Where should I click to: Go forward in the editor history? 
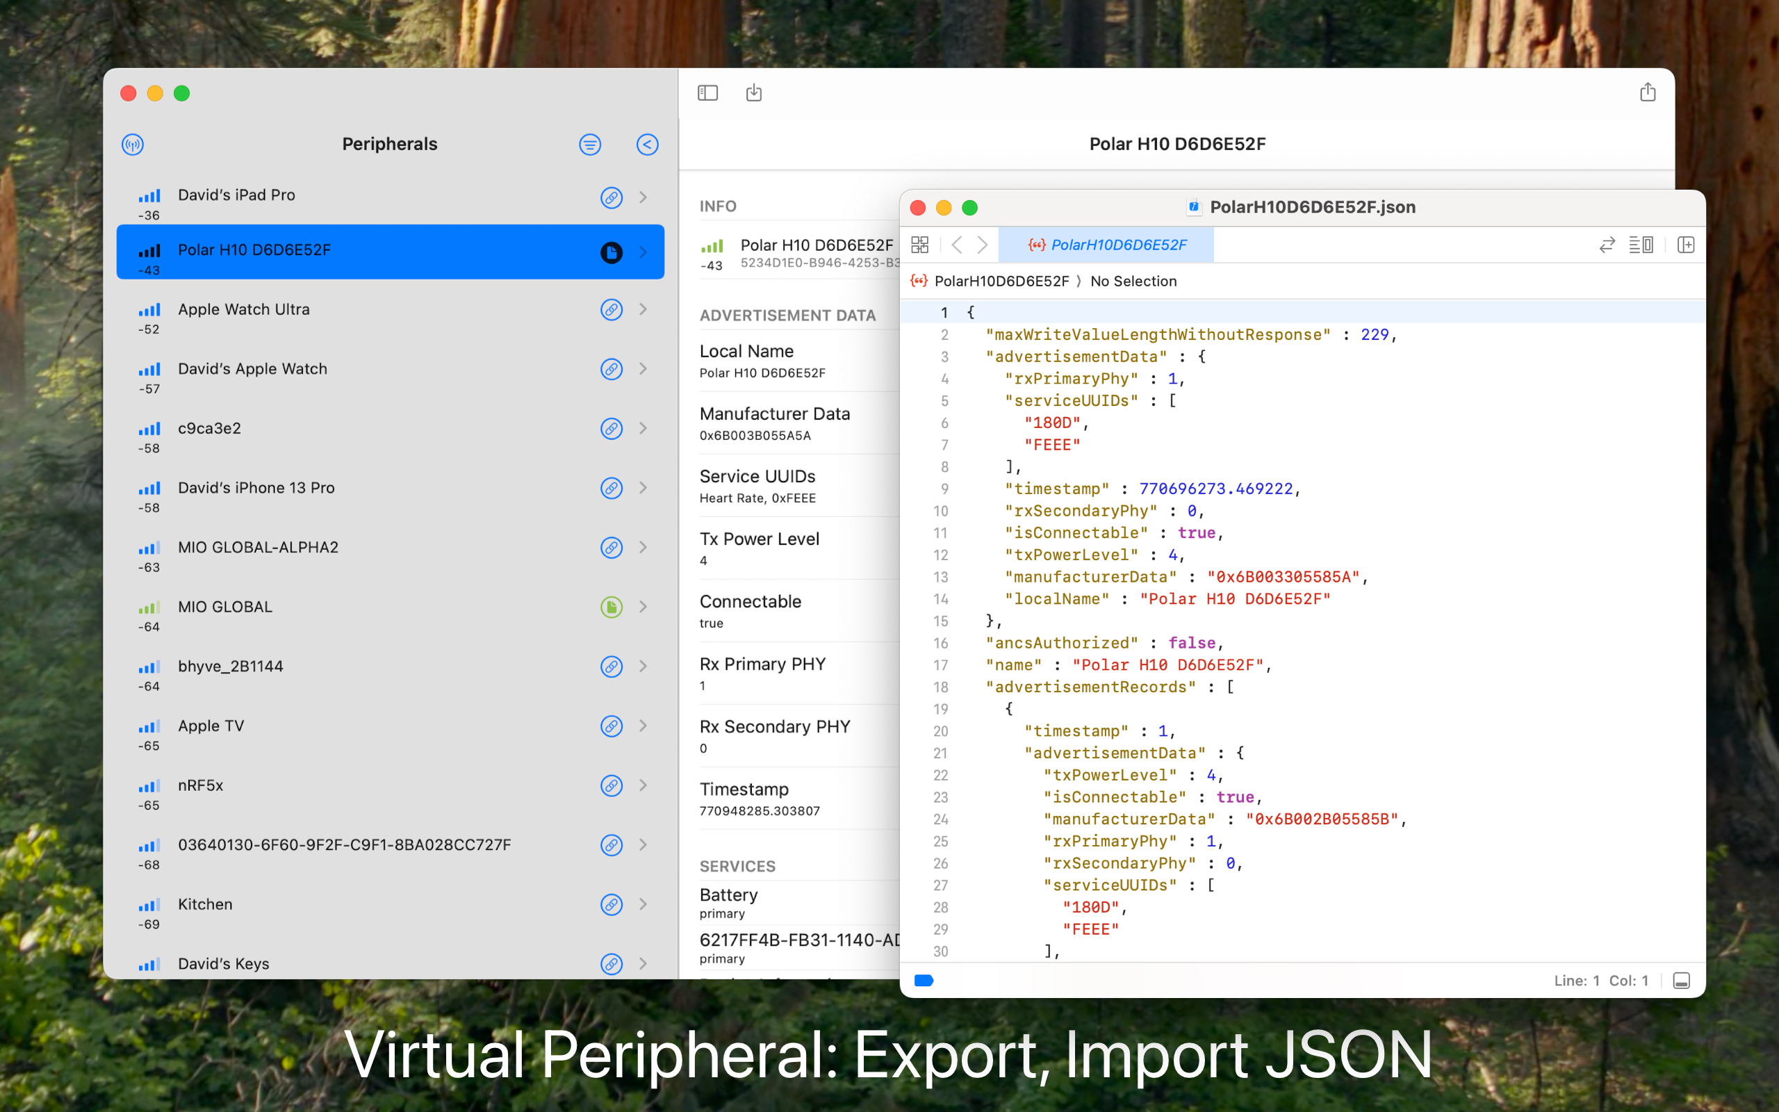tap(982, 245)
